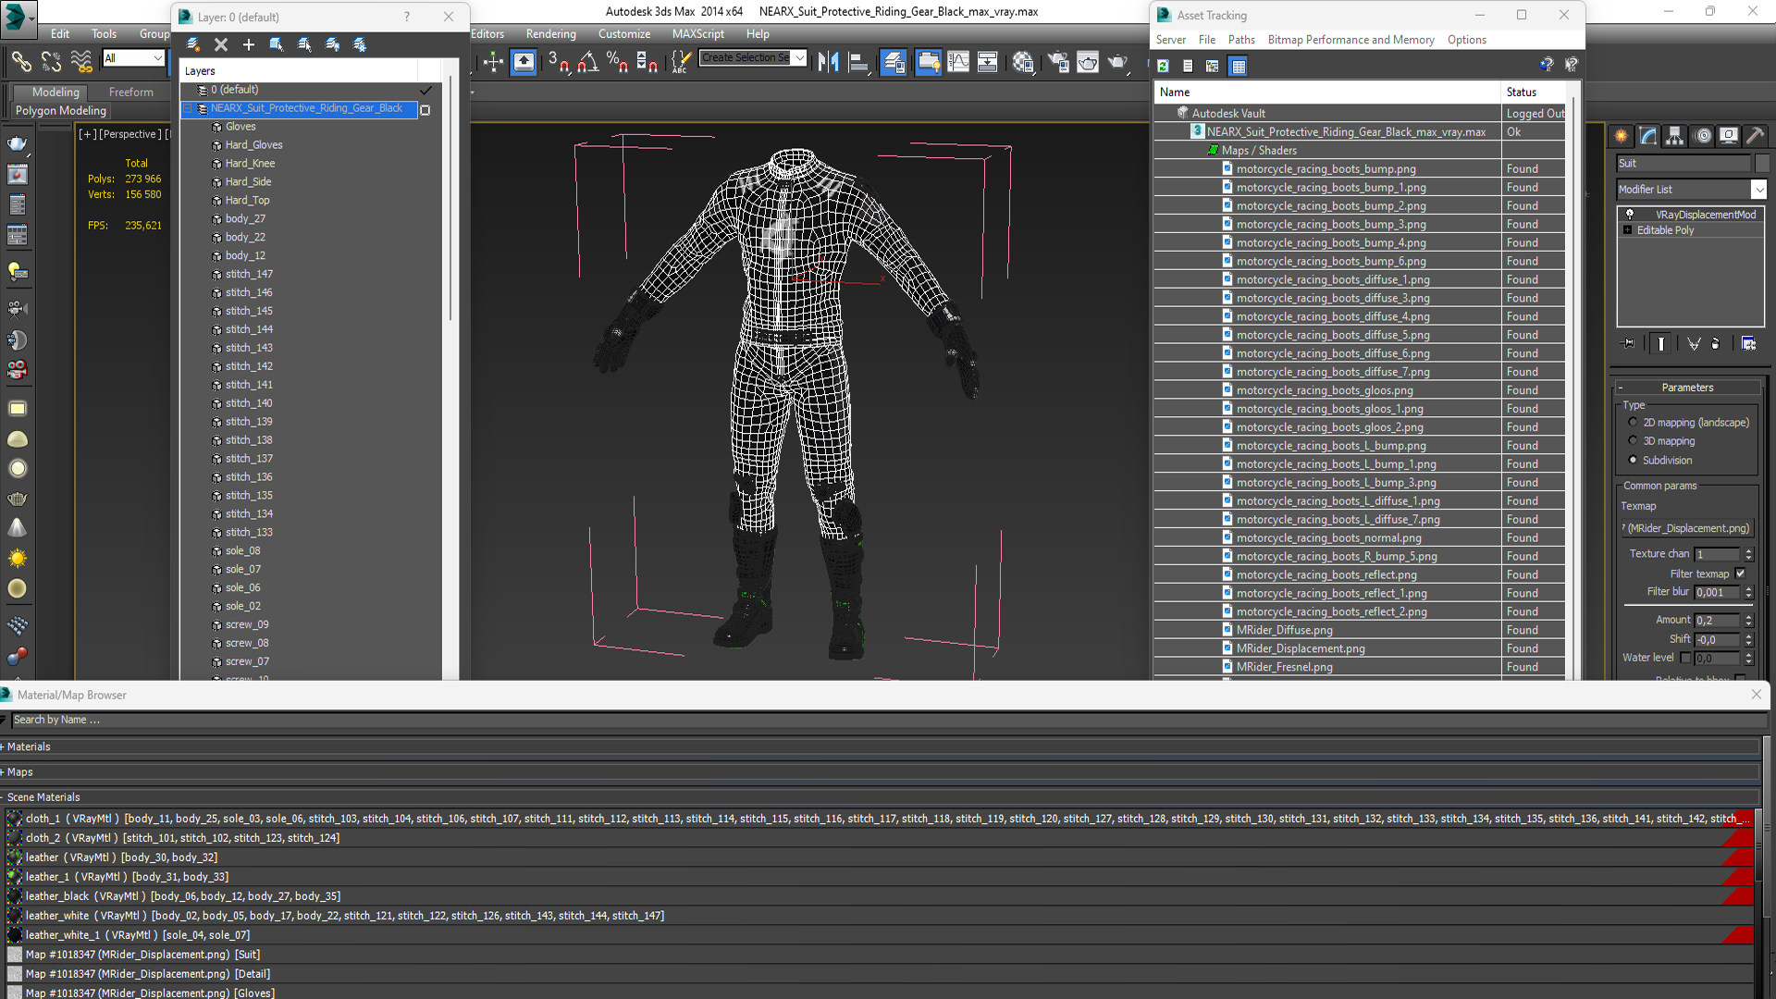Switch Asset Tracking to Tree View icon
The width and height of the screenshot is (1776, 999).
pyautogui.click(x=1212, y=66)
